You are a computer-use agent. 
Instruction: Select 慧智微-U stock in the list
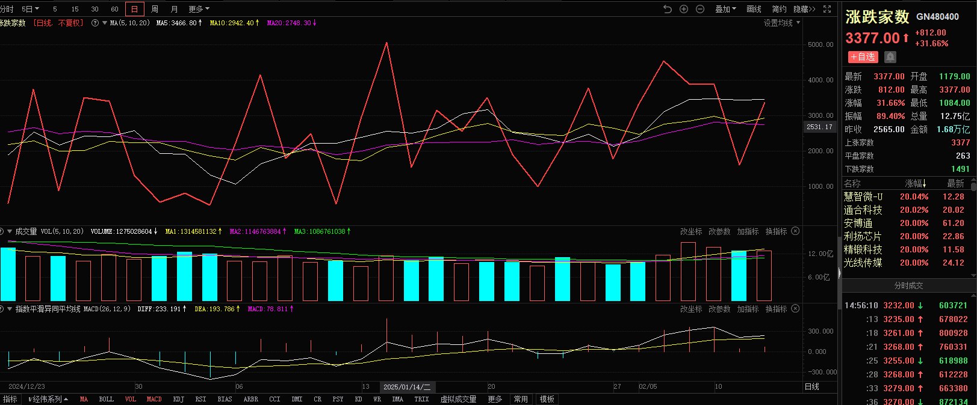pyautogui.click(x=863, y=196)
